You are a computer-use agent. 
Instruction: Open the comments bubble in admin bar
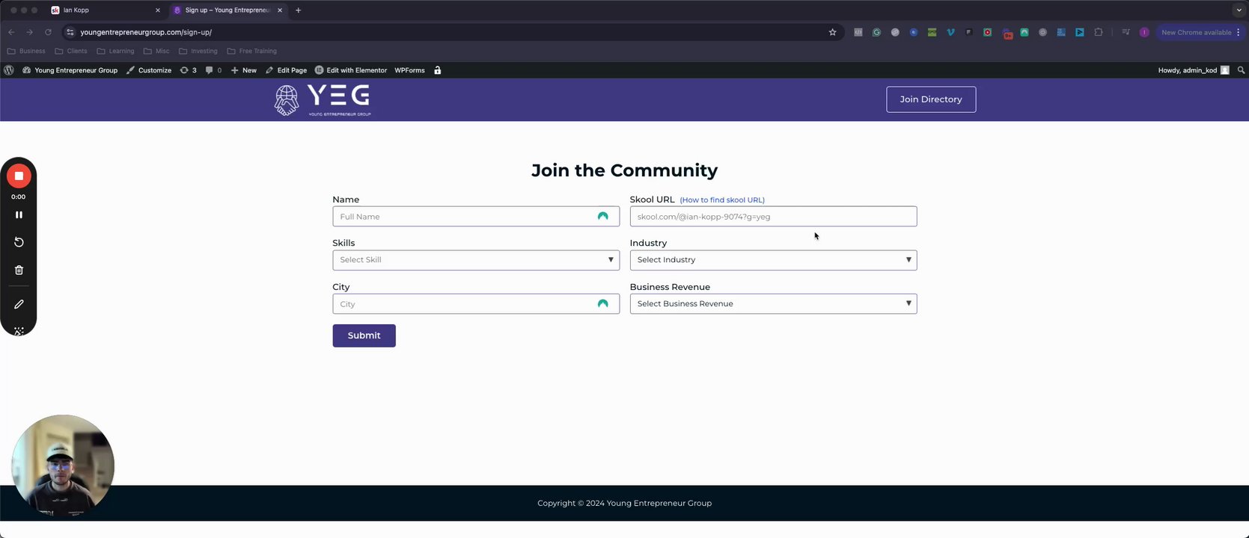213,70
